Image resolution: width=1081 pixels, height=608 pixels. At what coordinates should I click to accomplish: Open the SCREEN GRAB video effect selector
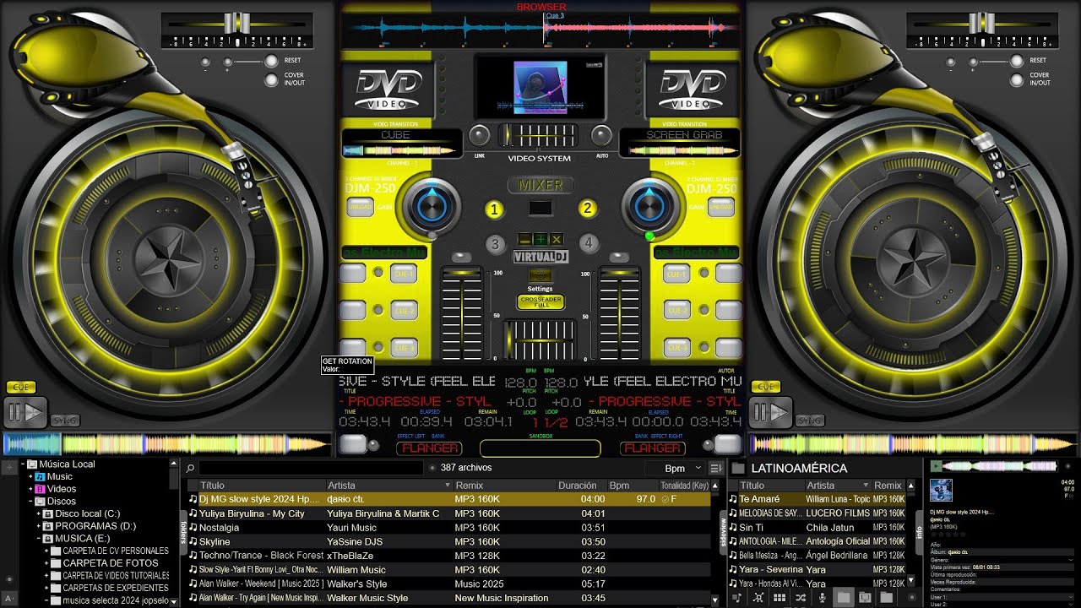[684, 135]
